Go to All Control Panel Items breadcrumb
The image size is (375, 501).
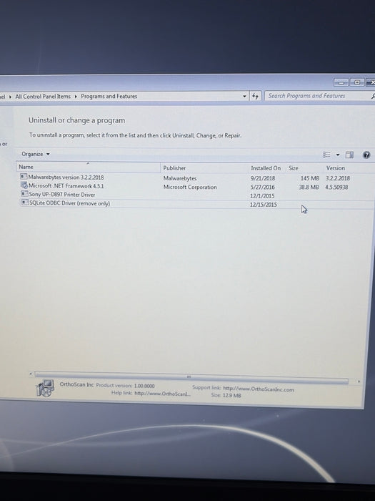[x=43, y=96]
